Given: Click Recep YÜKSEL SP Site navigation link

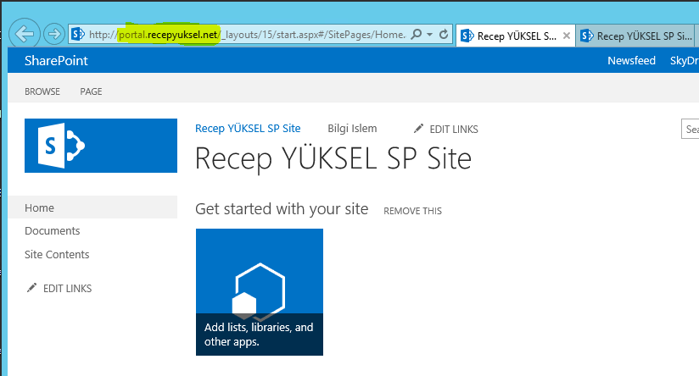Looking at the screenshot, I should (x=248, y=129).
